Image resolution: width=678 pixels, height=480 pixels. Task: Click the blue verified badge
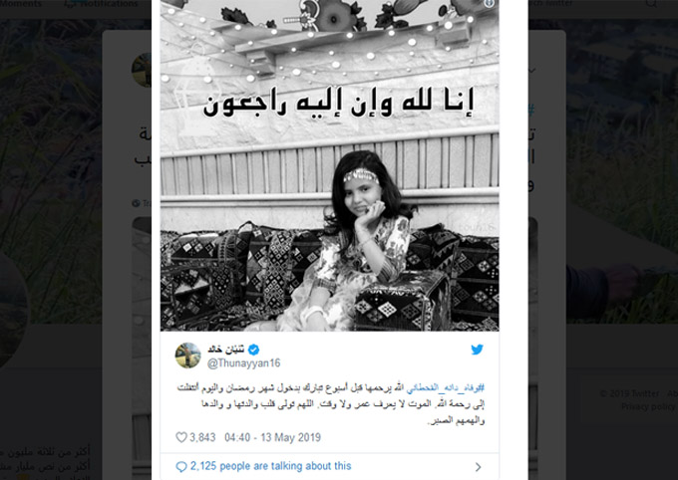(254, 350)
